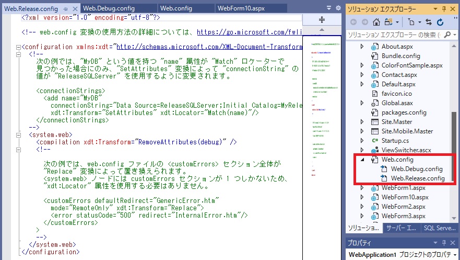Expand About.aspx in Solution Explorer
The width and height of the screenshot is (460, 260).
(362, 47)
